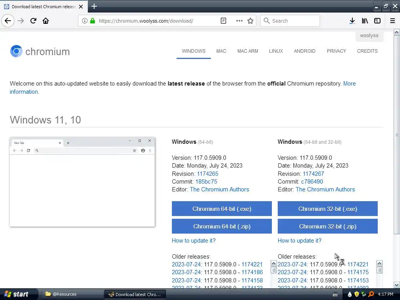Viewport: 400px width, 300px height.
Task: Click the taskbar clock 4:17 PM
Action: pos(386,295)
